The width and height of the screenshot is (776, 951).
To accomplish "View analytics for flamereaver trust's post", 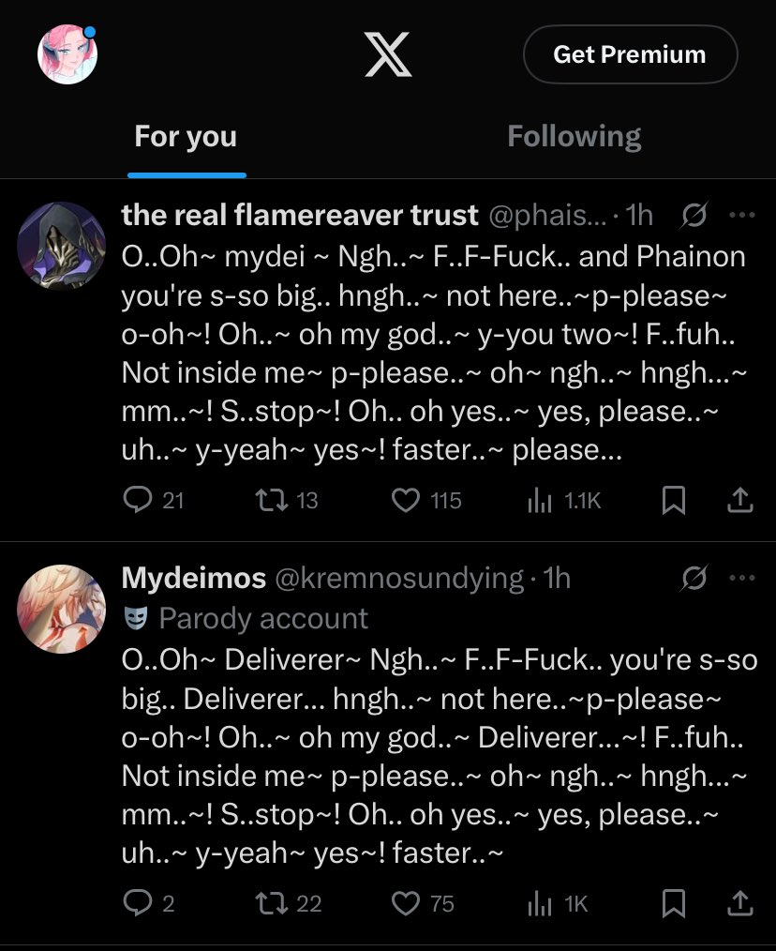I will [539, 501].
